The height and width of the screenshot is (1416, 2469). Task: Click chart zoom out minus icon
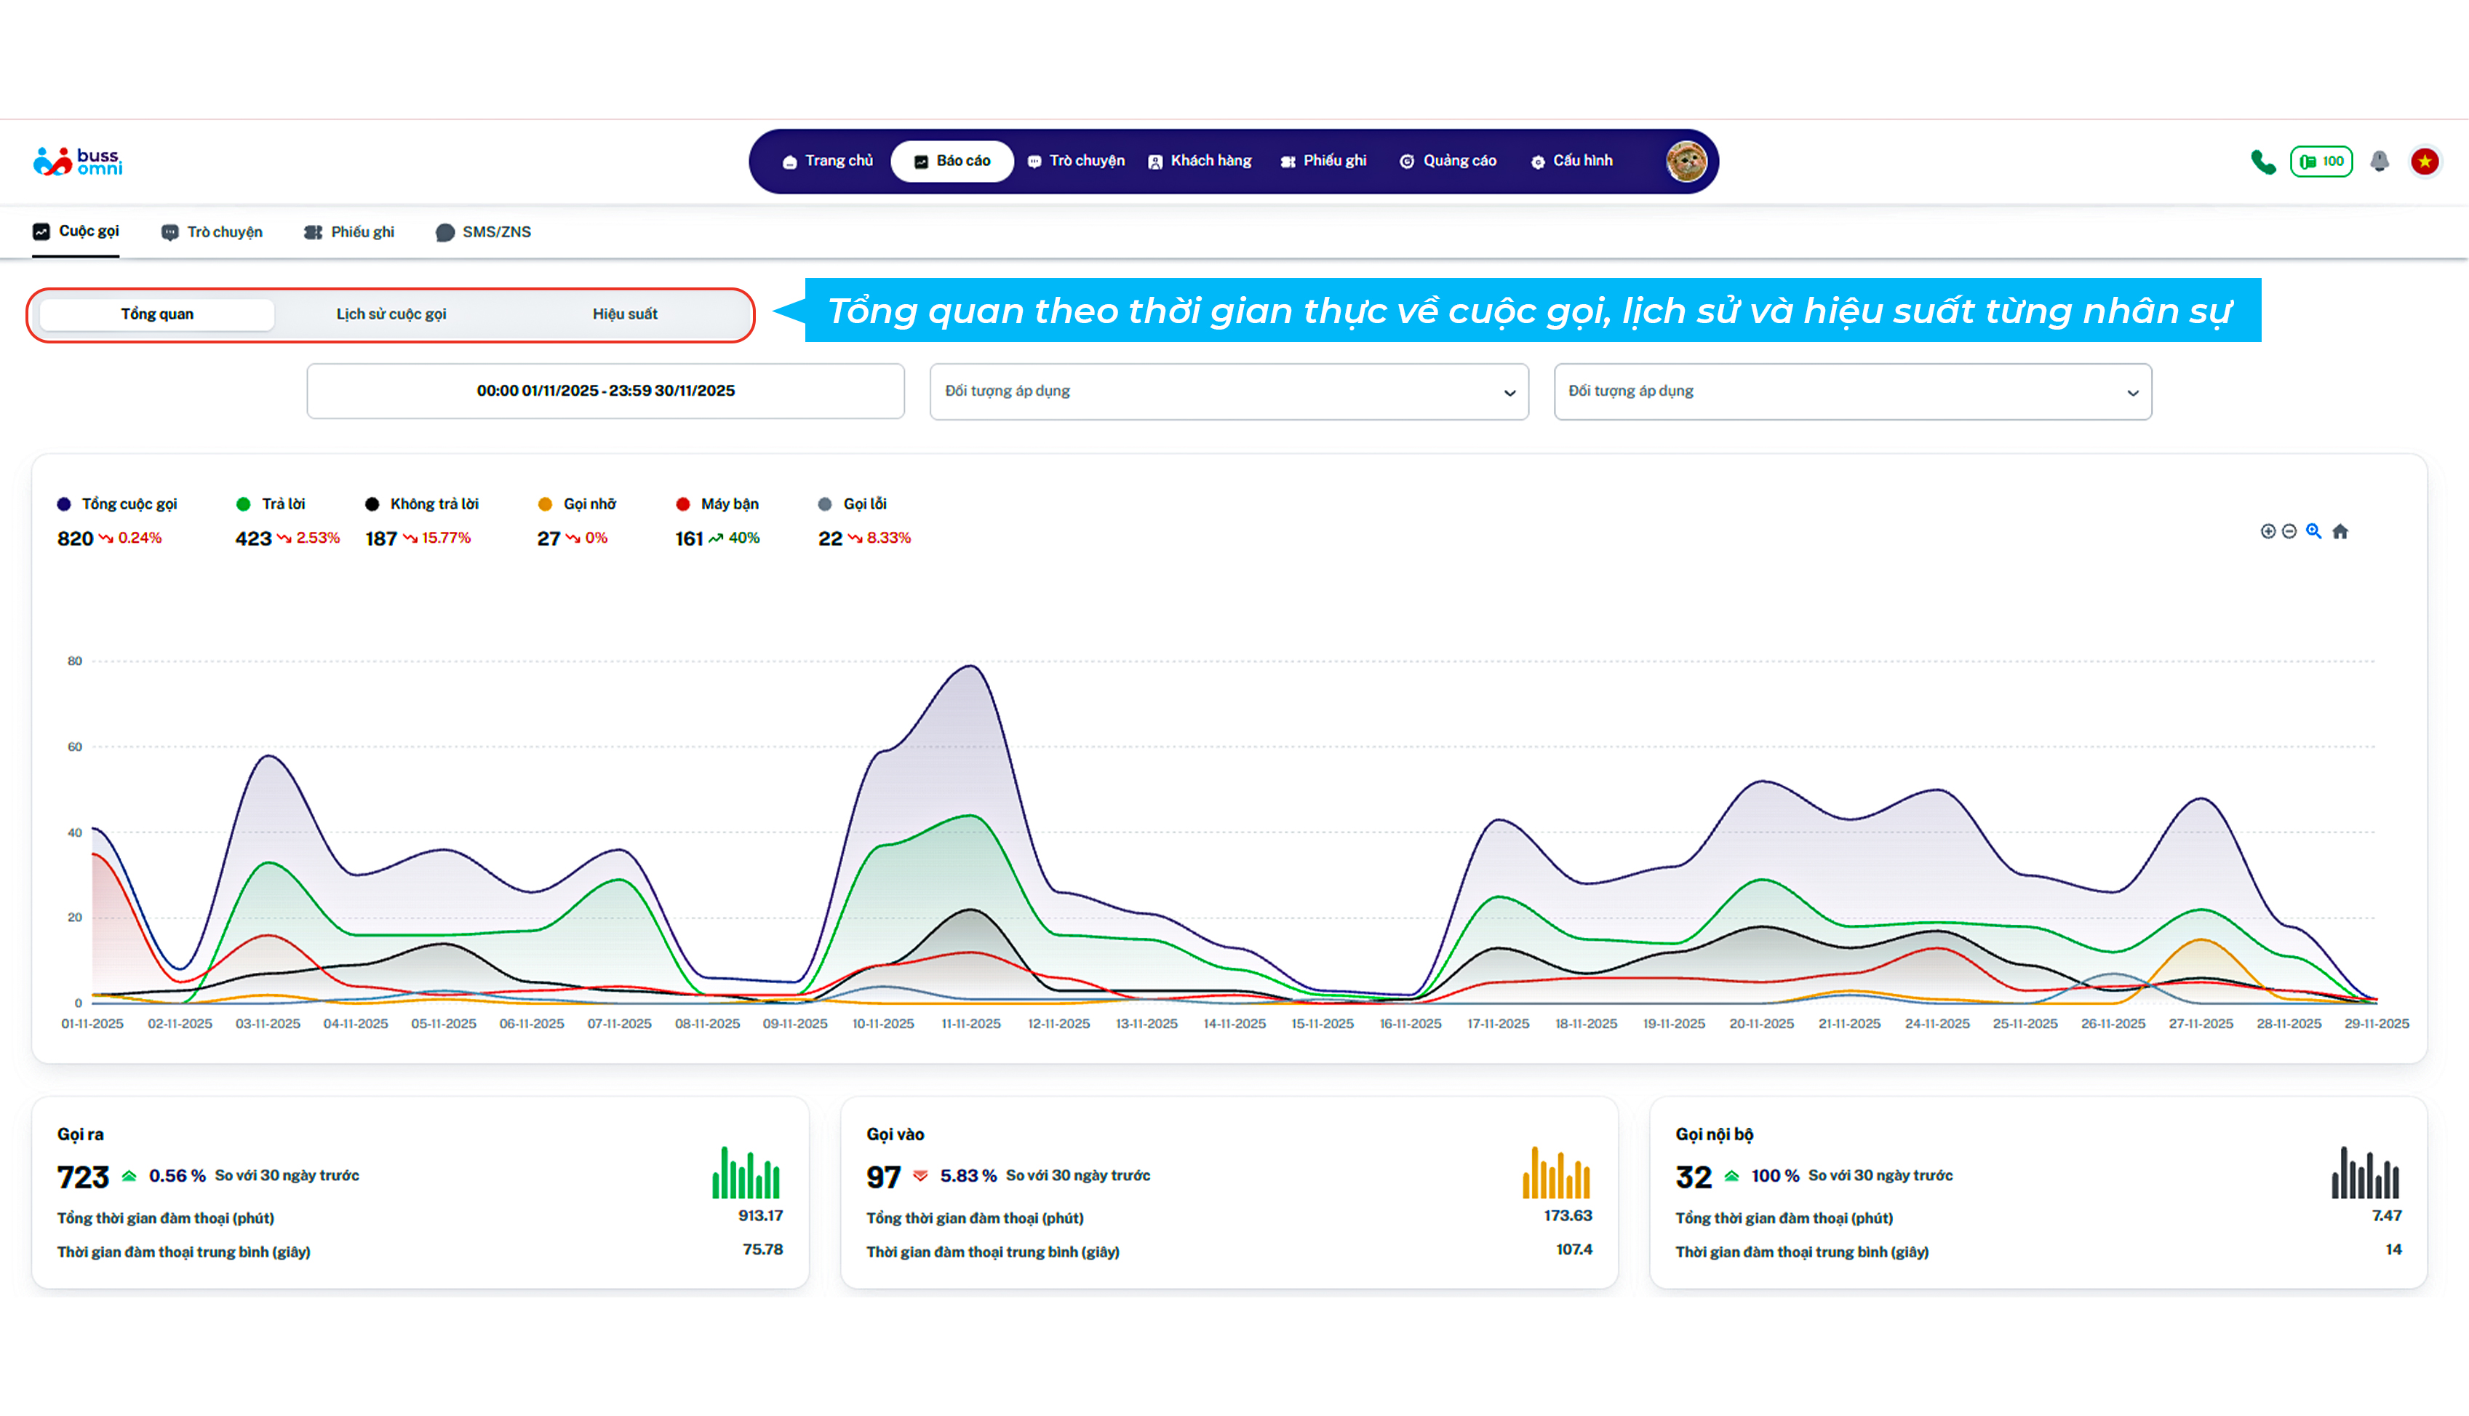click(x=2289, y=531)
